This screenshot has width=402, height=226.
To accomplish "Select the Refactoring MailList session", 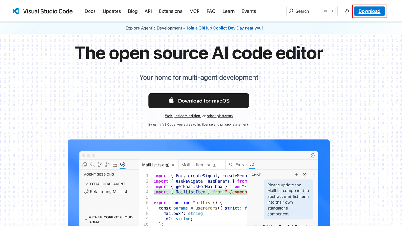I will pyautogui.click(x=108, y=192).
